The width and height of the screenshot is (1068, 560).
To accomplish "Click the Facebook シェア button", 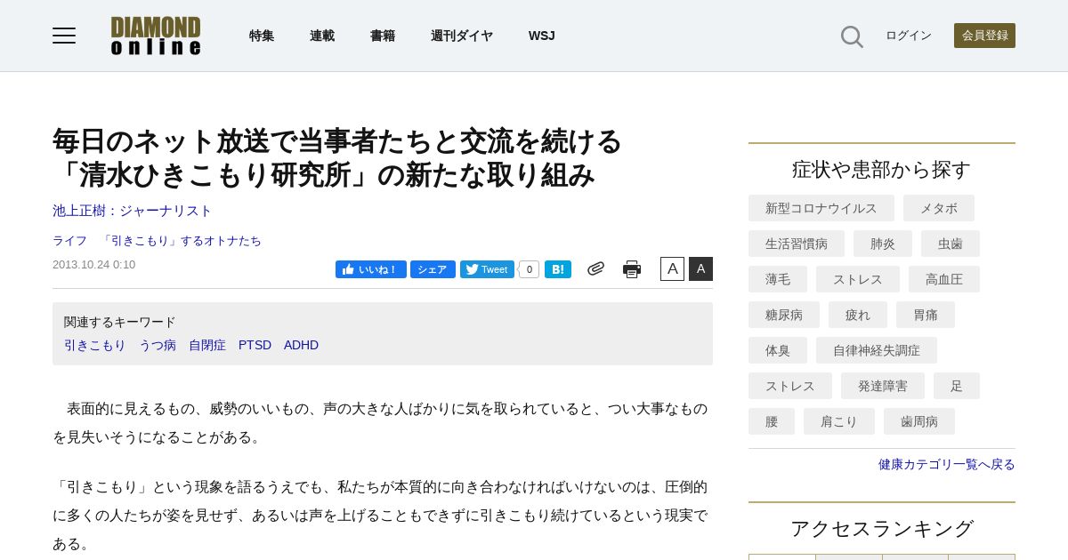I will [x=433, y=269].
